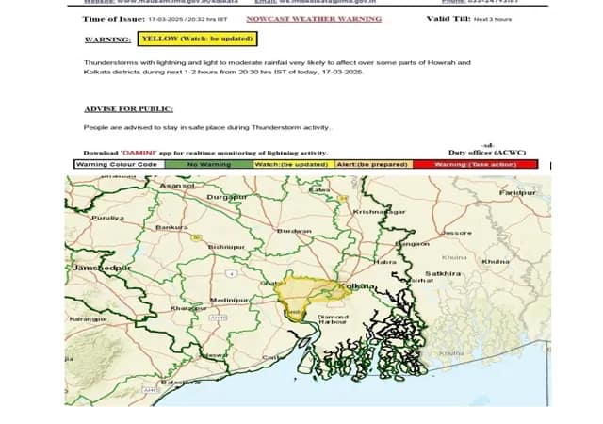Screen dimensions: 603x424
Task: Click the Jamshedpur label on the map
Action: click(102, 268)
